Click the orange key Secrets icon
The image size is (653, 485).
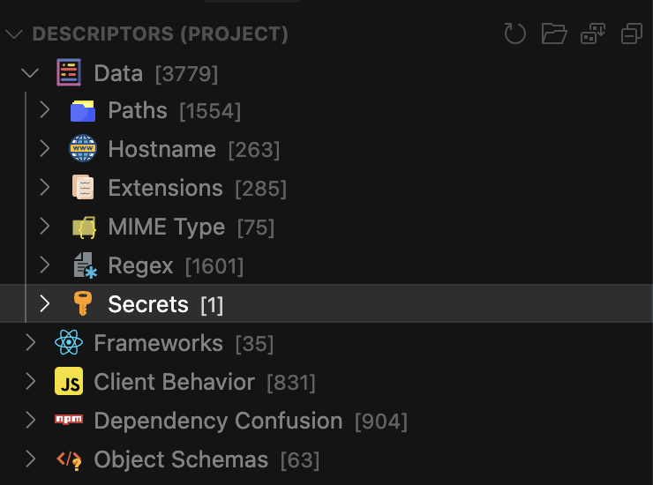[x=82, y=303]
